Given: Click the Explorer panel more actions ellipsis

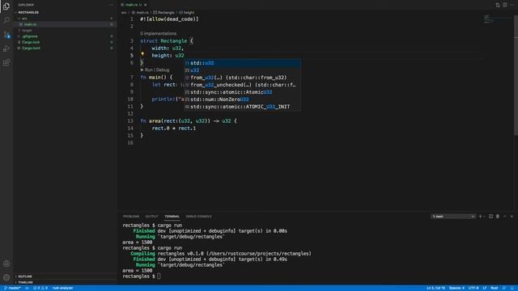Looking at the screenshot, I should 111,5.
